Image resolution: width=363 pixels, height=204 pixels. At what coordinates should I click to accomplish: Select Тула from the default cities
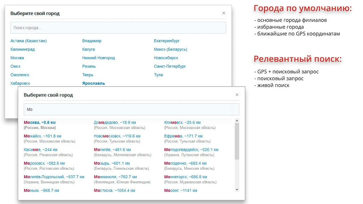(x=158, y=75)
